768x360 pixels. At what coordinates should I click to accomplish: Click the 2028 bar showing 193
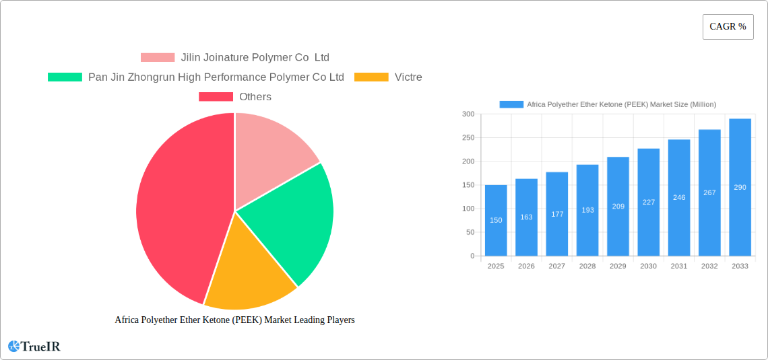587,210
